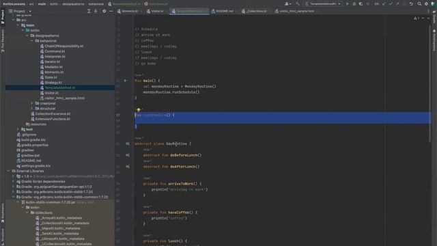Toggle the Bookmarks tool window button
The width and height of the screenshot is (437, 246).
[3, 213]
